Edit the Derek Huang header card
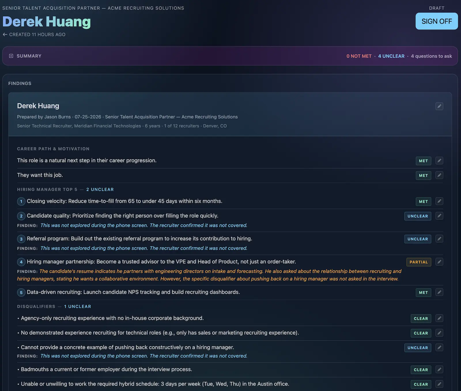The height and width of the screenshot is (391, 461). pyautogui.click(x=439, y=106)
